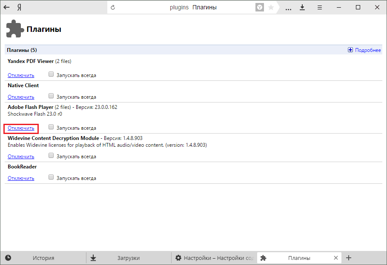Screen dimensions: 387x265
Task: Switch to the История tab
Action: tap(43, 258)
